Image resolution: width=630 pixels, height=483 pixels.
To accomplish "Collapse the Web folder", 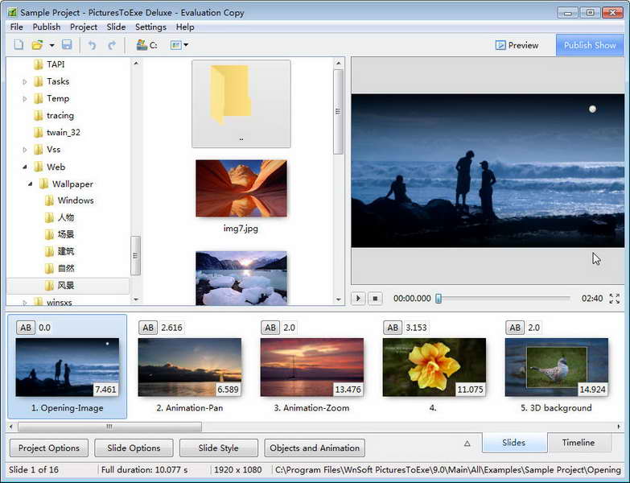I will [x=25, y=167].
